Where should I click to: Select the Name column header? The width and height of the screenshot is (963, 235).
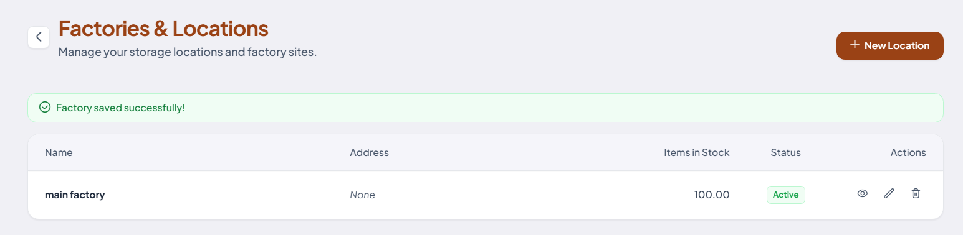click(x=59, y=152)
